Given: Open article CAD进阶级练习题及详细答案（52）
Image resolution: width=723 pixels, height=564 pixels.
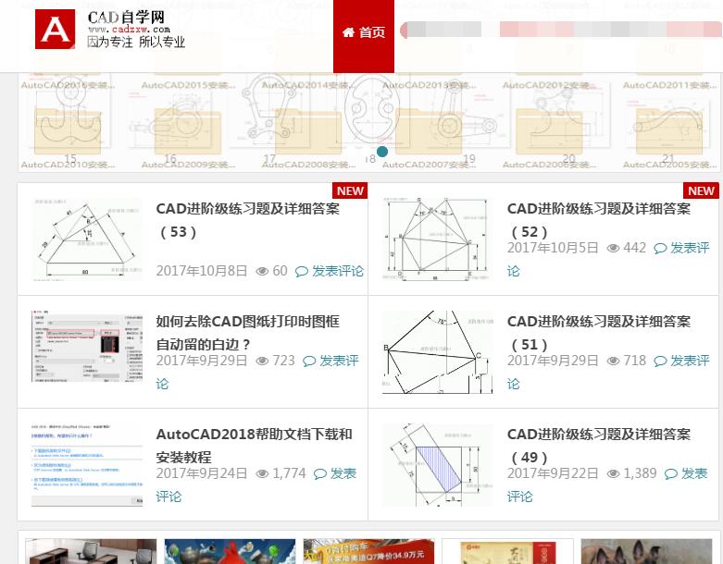Looking at the screenshot, I should tap(599, 220).
